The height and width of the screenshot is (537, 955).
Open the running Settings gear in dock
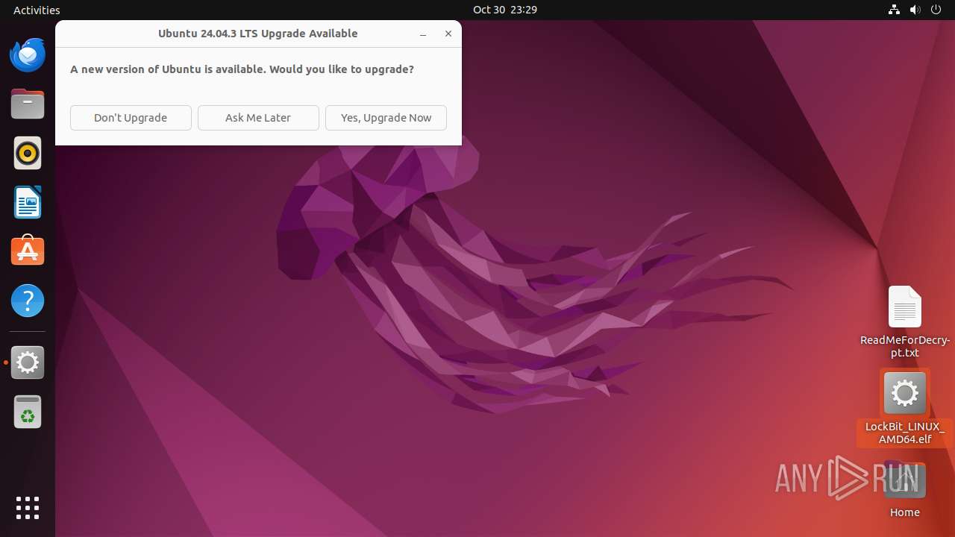(x=28, y=362)
